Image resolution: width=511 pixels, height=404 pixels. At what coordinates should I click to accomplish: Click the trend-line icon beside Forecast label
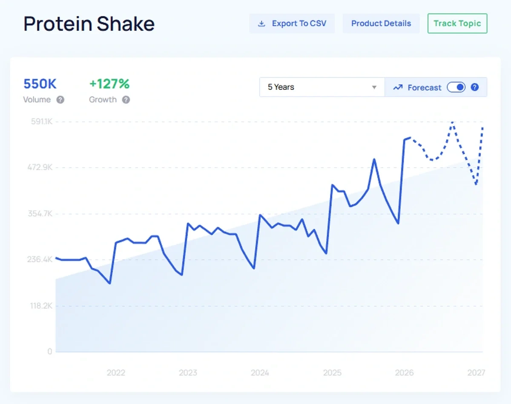click(x=397, y=87)
